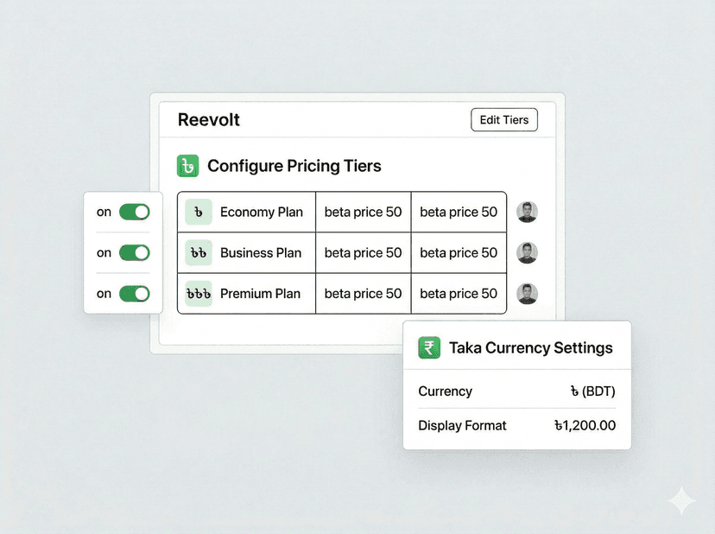Screen dimensions: 715x534
Task: Click the Configure Pricing Tiers heading
Action: [x=294, y=166]
